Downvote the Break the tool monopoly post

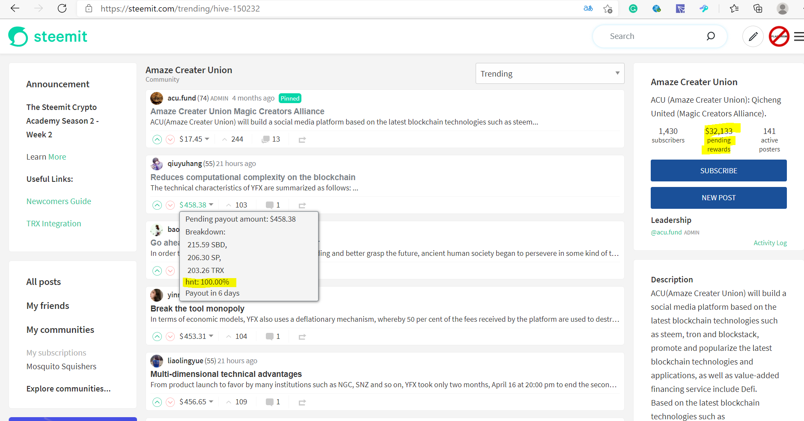[170, 337]
